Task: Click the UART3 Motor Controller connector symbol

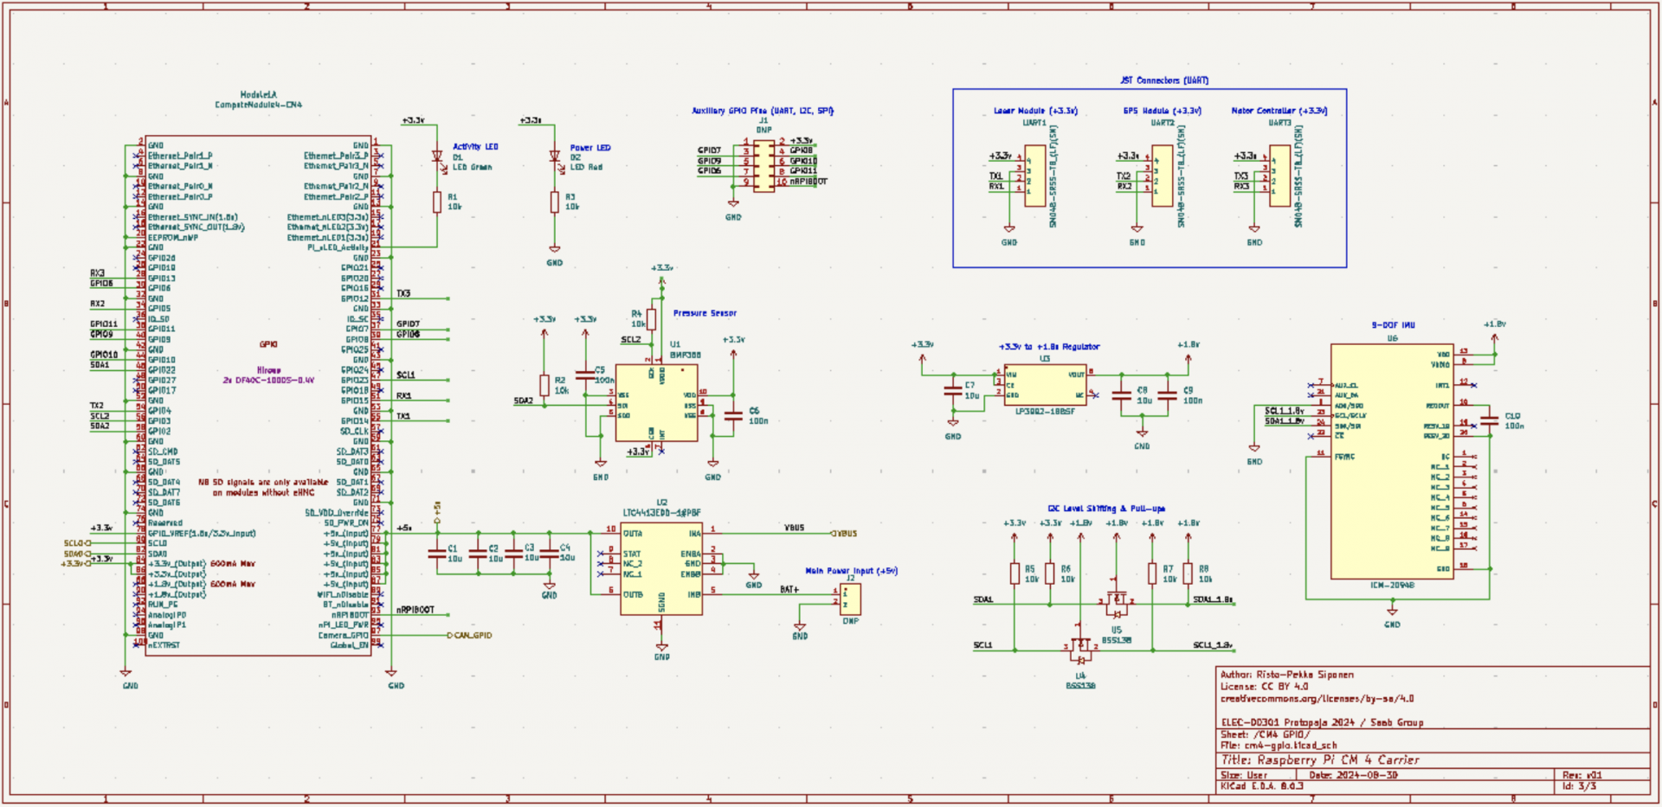Action: (x=1279, y=176)
